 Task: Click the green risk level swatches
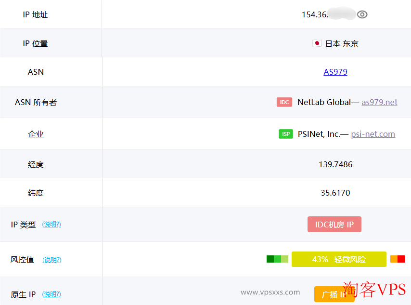(277, 259)
